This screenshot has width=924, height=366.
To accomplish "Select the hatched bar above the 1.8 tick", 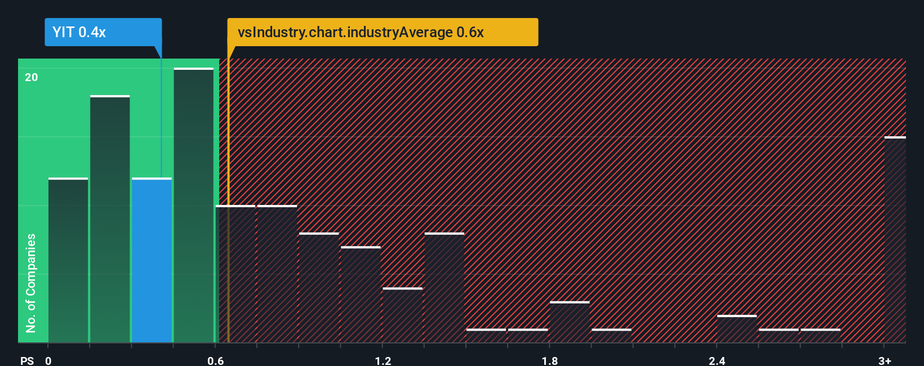I will [570, 322].
